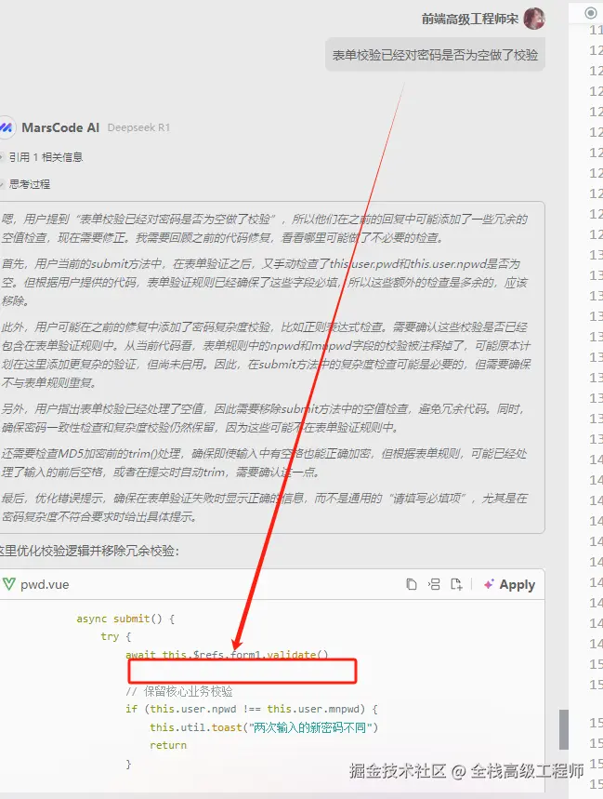Click the user name 前端高级工程师宋
This screenshot has height=799, width=603.
(470, 19)
